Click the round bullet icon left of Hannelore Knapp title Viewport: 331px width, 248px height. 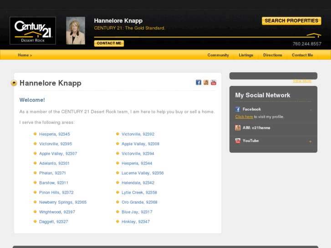(x=14, y=83)
